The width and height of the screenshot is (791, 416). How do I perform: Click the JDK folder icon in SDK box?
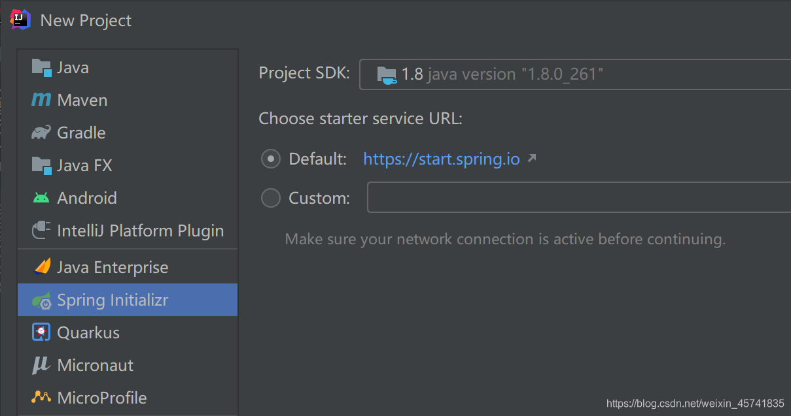[387, 75]
